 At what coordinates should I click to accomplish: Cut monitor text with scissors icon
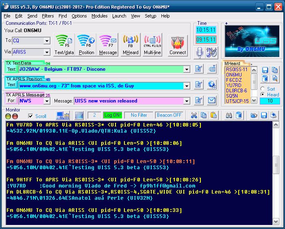click(194, 116)
